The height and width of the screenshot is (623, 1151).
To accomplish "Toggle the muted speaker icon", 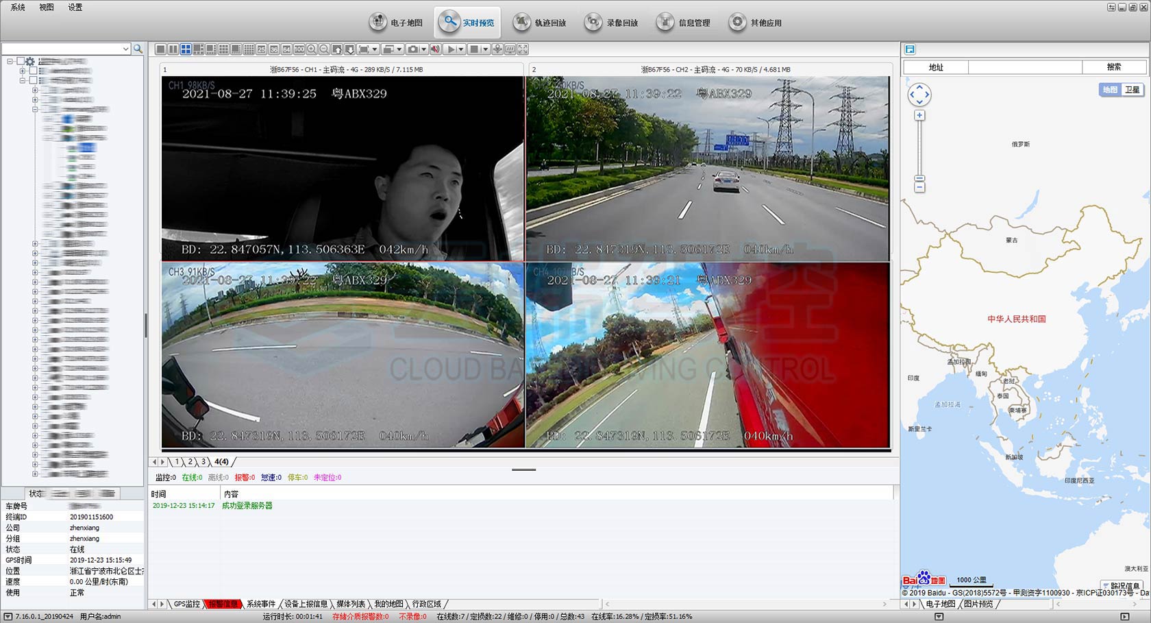I will [x=436, y=49].
